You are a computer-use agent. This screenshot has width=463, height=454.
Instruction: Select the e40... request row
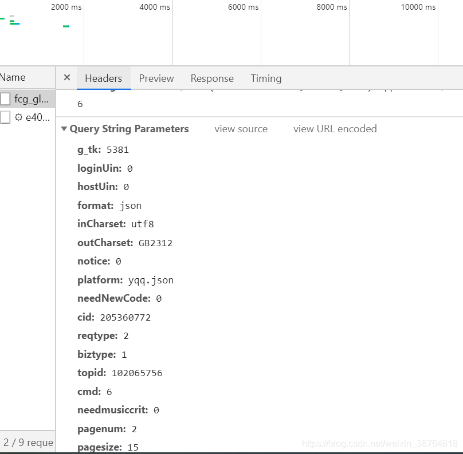[x=28, y=117]
